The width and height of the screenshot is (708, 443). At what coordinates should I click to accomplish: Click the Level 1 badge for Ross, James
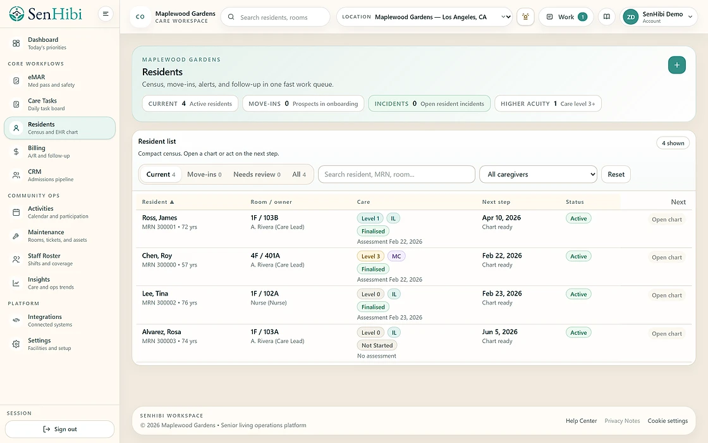pos(370,218)
